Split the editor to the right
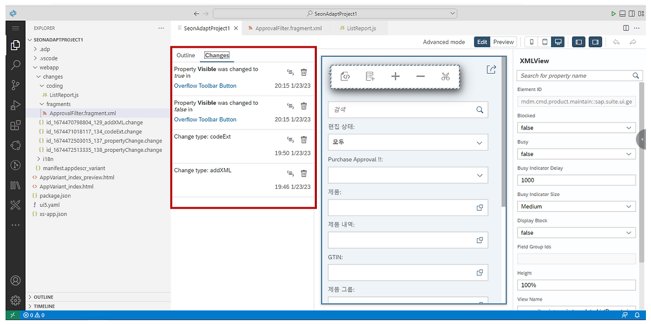 (626, 28)
